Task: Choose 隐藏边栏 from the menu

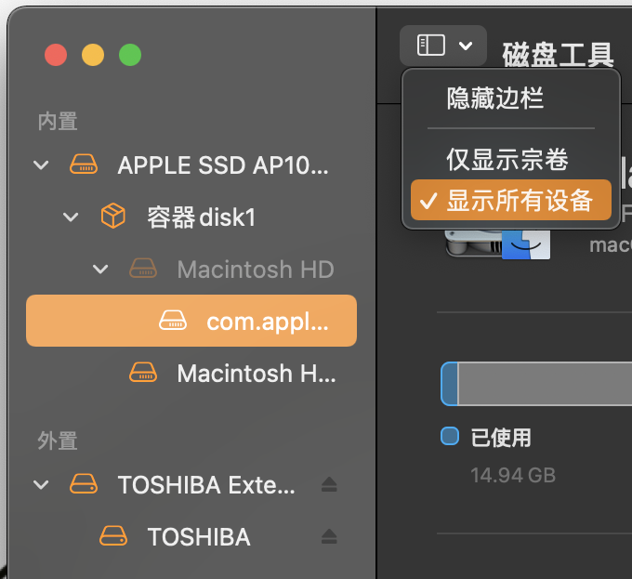Action: pos(494,99)
